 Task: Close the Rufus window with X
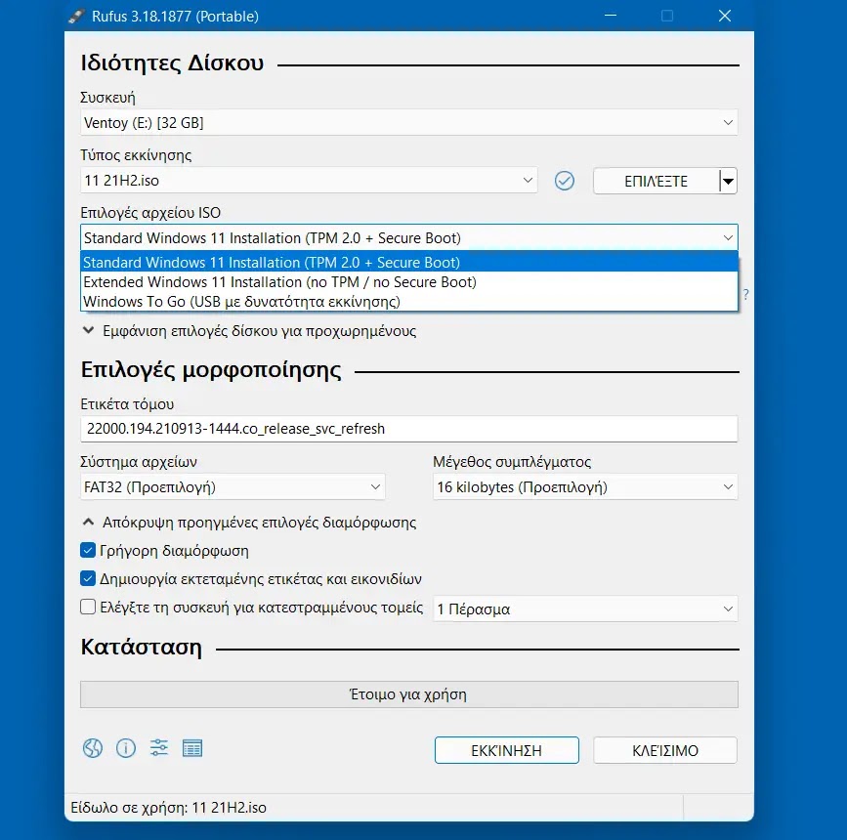tap(725, 16)
